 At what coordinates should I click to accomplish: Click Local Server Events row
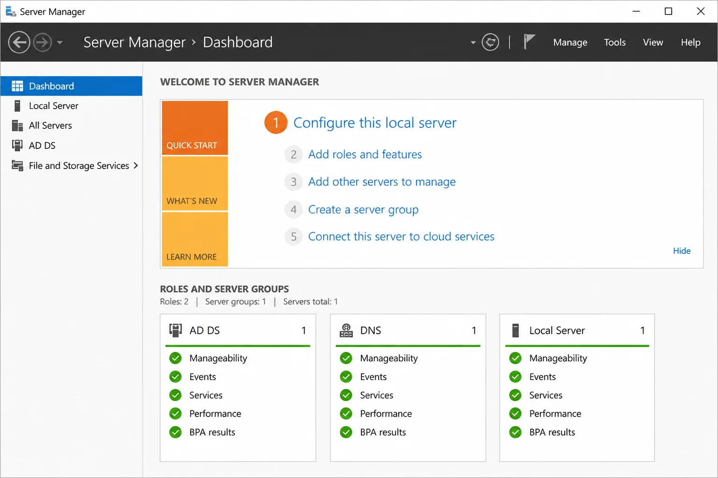point(577,377)
